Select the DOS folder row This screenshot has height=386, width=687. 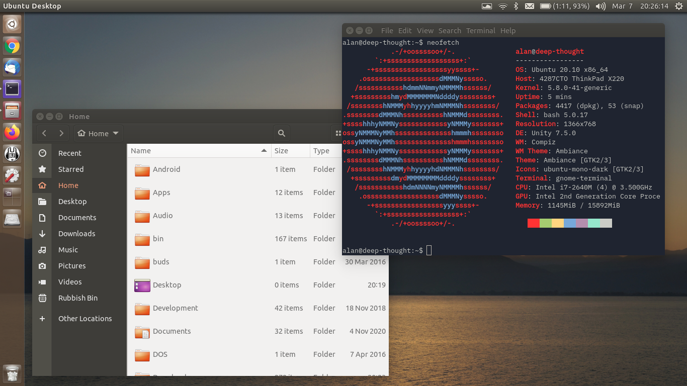(x=258, y=354)
